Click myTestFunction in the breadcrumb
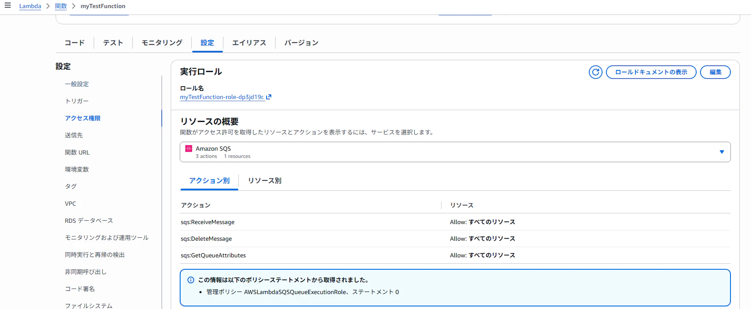 point(103,6)
